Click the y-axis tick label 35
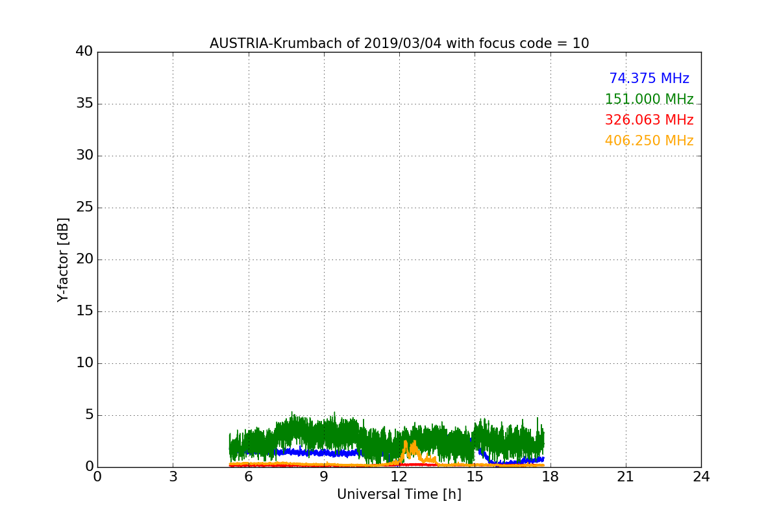 pos(84,103)
